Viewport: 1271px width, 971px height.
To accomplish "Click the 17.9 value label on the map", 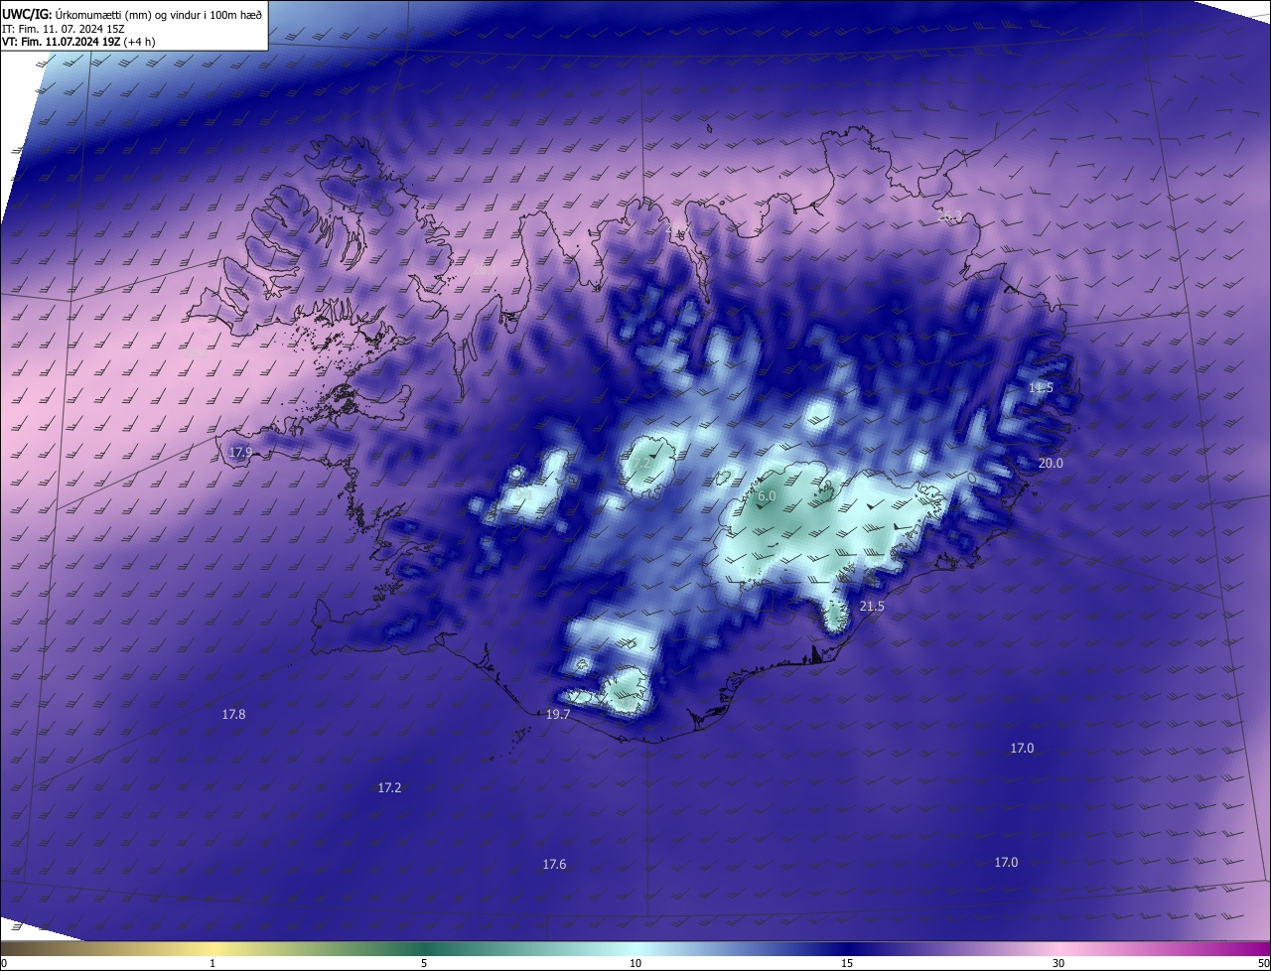I will pyautogui.click(x=240, y=452).
